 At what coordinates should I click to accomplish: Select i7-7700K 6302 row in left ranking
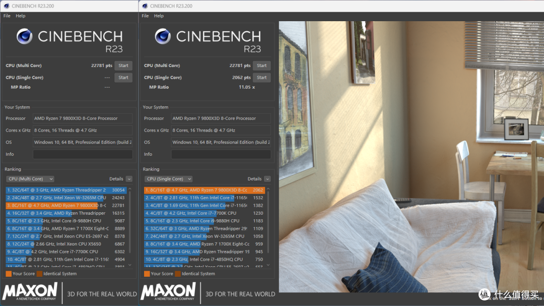click(x=66, y=252)
